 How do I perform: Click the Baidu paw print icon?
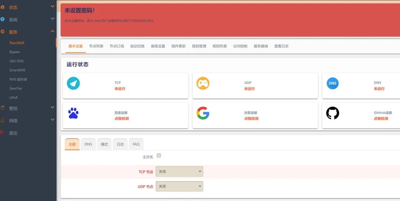pos(73,113)
